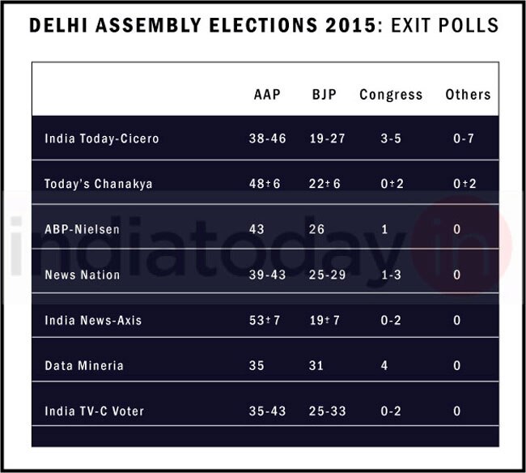The height and width of the screenshot is (473, 526).
Task: Select the News Nation row label
Action: [83, 275]
